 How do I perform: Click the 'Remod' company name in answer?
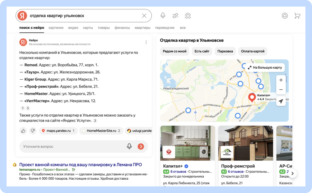pos(31,65)
